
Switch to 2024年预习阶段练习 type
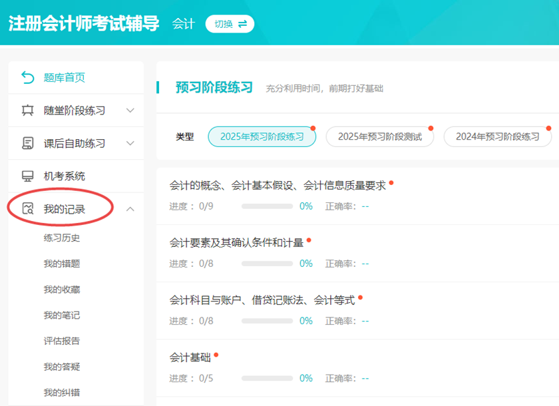[x=497, y=136]
